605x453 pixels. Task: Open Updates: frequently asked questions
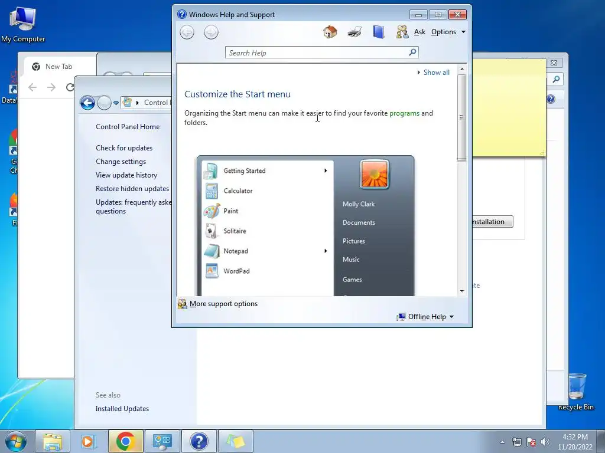click(x=134, y=206)
